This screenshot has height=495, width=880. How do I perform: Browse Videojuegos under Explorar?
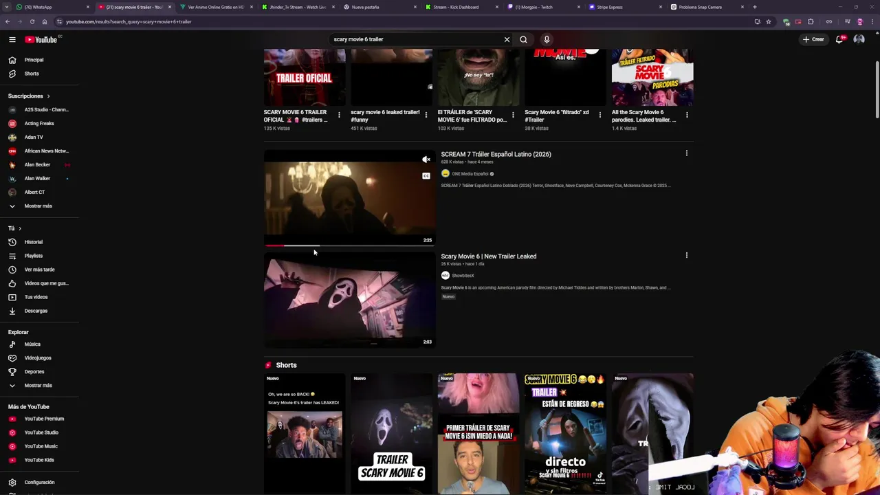(39, 357)
